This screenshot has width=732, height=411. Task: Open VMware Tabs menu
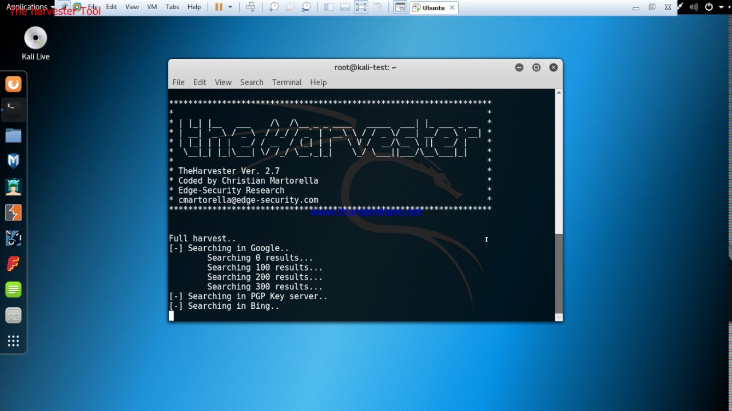[x=172, y=7]
